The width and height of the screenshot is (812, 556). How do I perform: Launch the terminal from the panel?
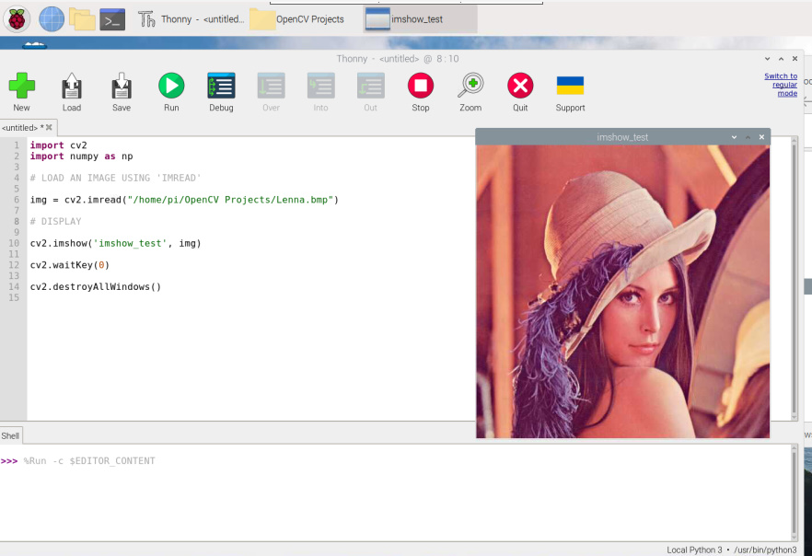pyautogui.click(x=112, y=19)
